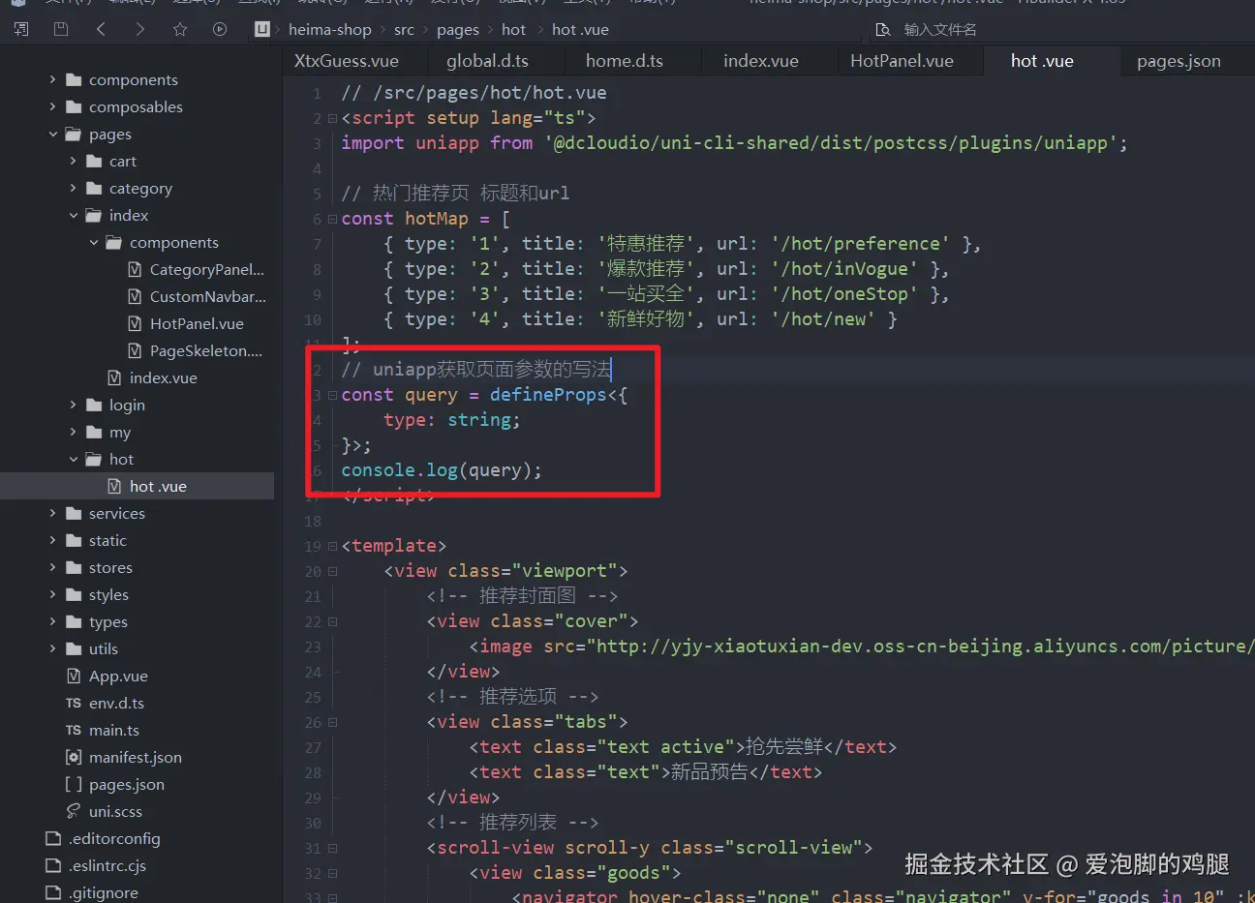Expand the utils folder chevron
1255x903 pixels.
[x=53, y=648]
